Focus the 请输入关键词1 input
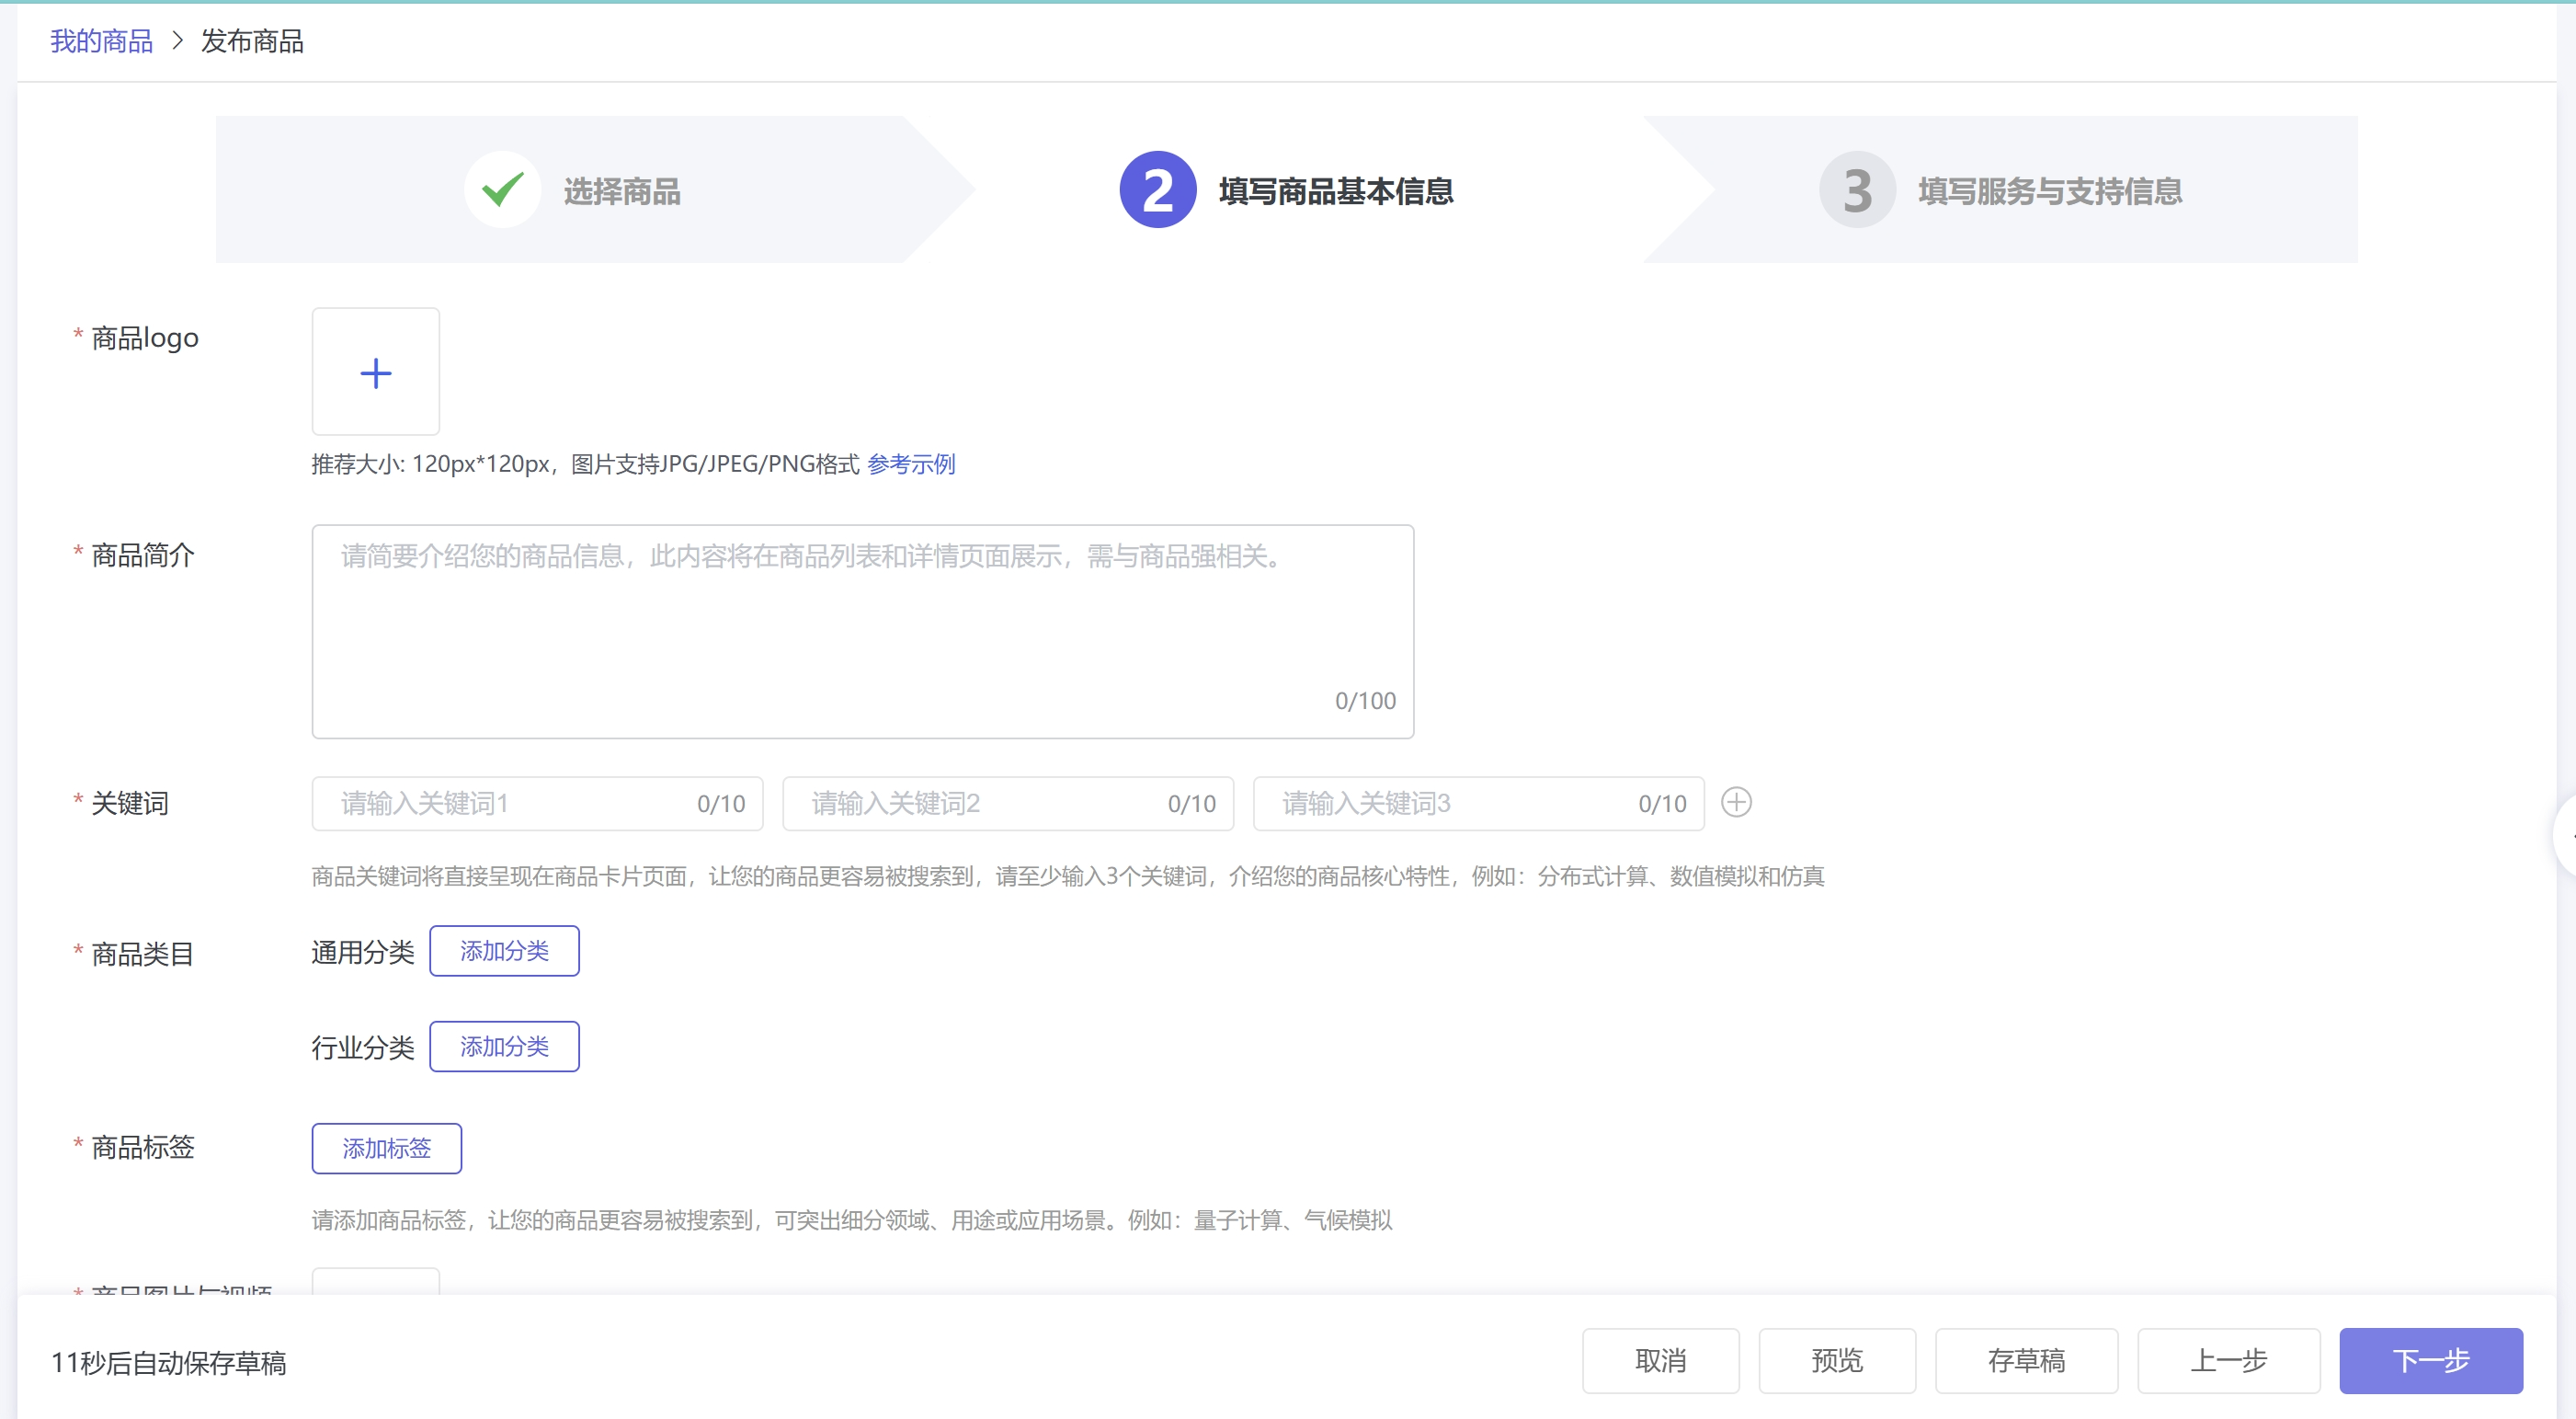 (537, 803)
